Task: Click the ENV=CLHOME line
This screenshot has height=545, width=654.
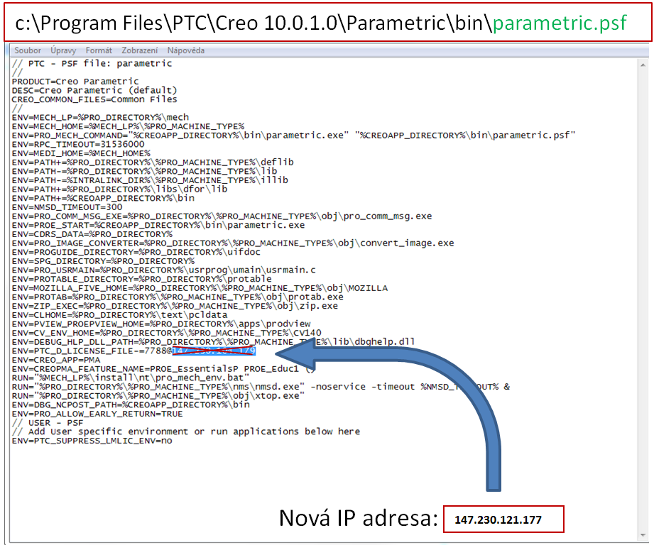Action: click(x=119, y=315)
